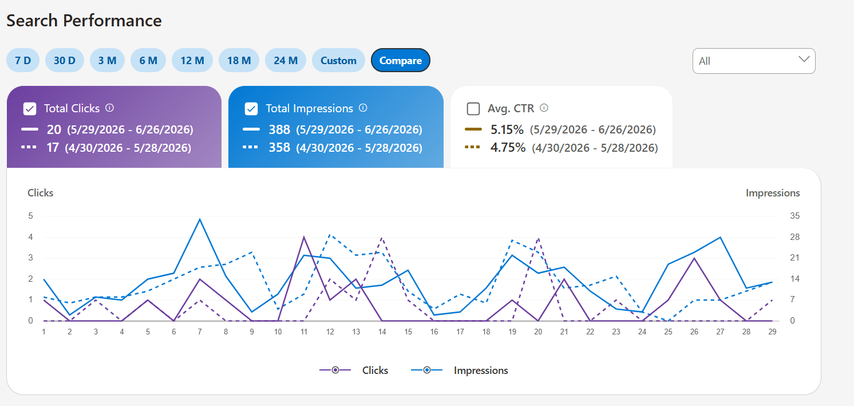Click the 4.75% CTR value

click(x=508, y=148)
